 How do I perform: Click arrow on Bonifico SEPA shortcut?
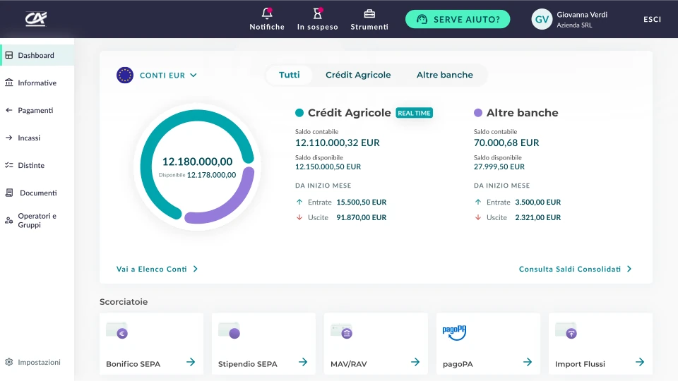click(191, 362)
